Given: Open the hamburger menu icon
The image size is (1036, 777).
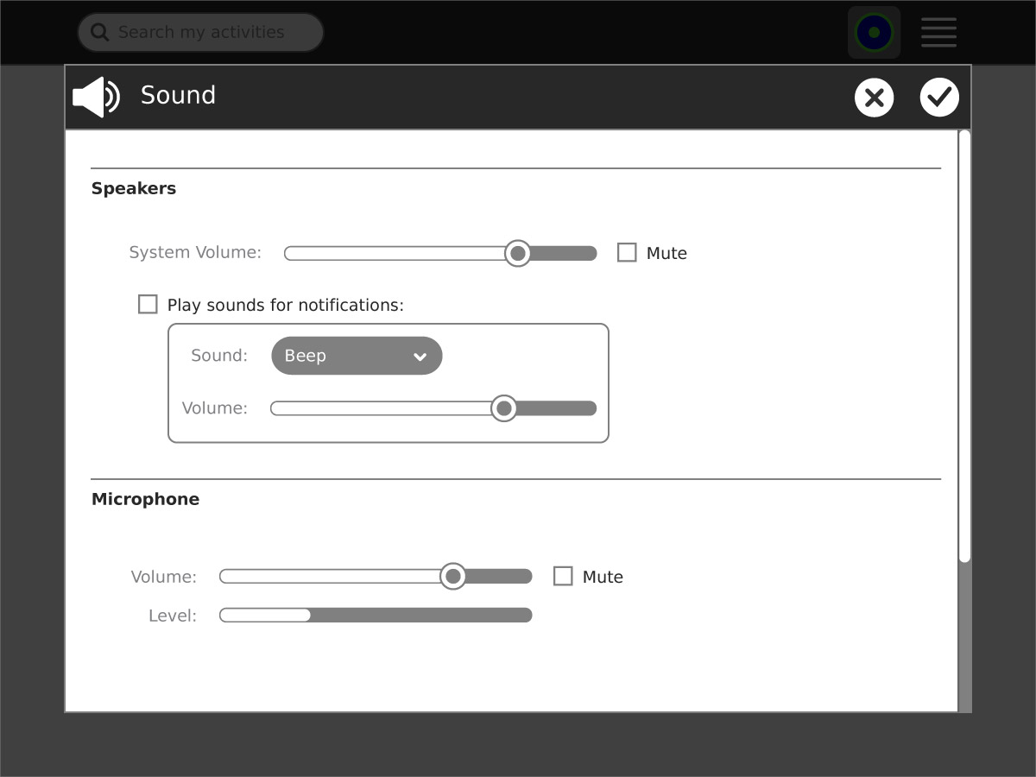Looking at the screenshot, I should (938, 33).
